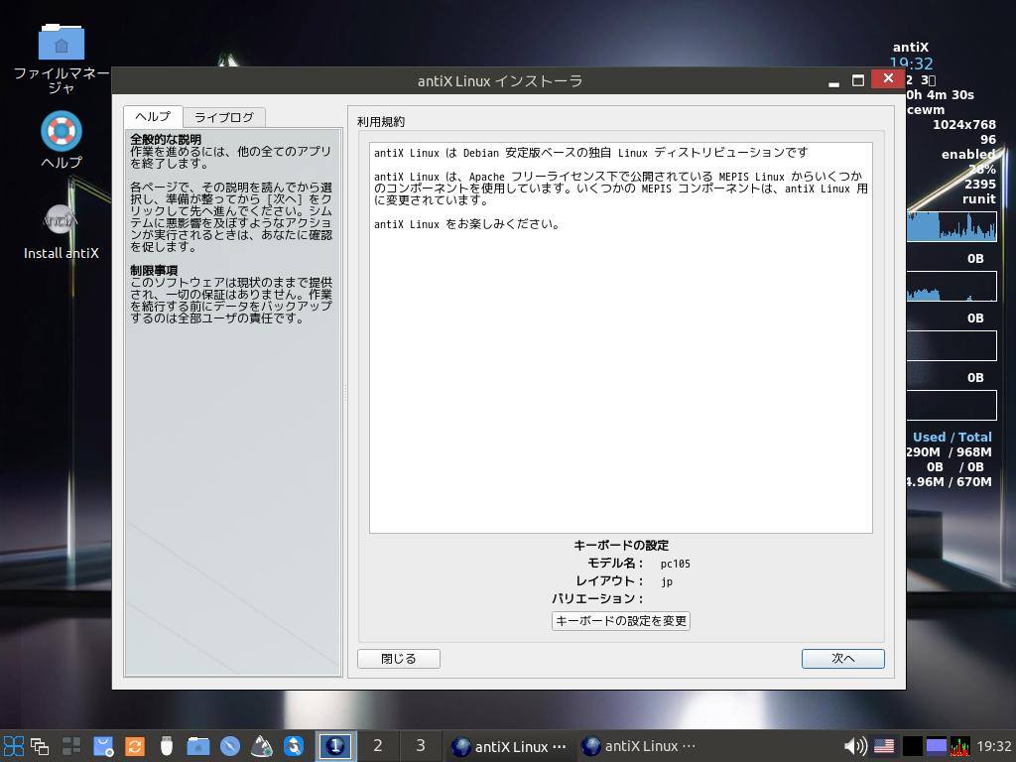Screen dimensions: 1016x762
Task: Switch to workspace 3
Action: [x=421, y=746]
